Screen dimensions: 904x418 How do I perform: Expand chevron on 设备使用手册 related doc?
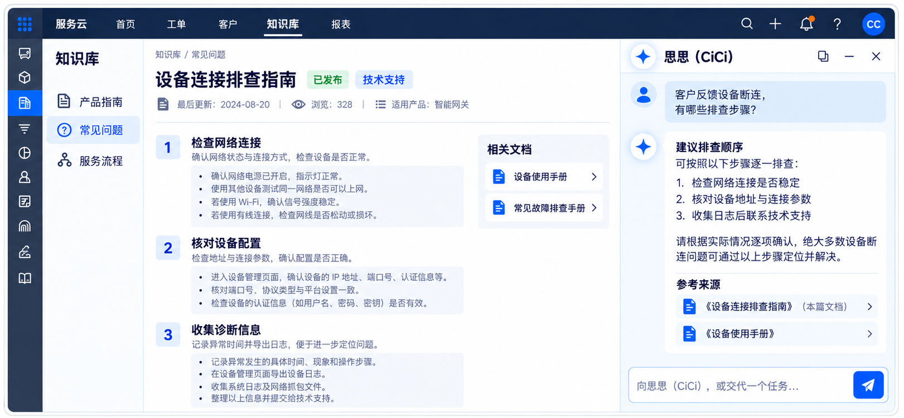click(594, 177)
